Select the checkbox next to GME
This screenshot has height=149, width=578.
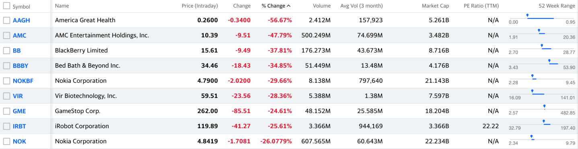[6, 111]
